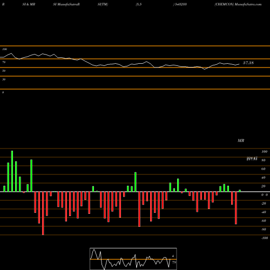Click the MR axis label -80
Screen dimensions: 270x270
pos(264,230)
